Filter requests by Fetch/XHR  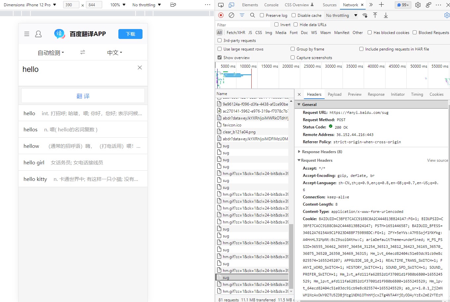click(236, 32)
